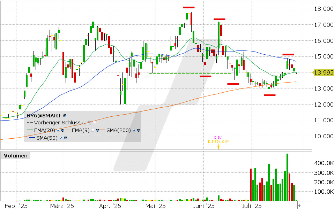The width and height of the screenshot is (335, 209).
Task: Click the 'D 3:1' split marker
Action: coord(218,138)
